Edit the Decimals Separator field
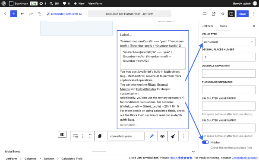Viewport: 259px width, 162px height. (x=229, y=73)
